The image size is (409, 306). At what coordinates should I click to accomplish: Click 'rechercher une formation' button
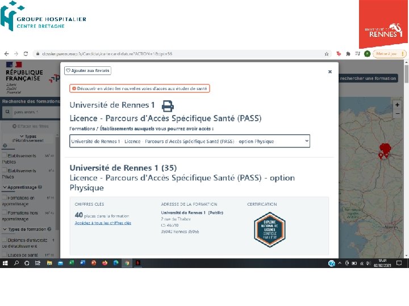click(368, 78)
